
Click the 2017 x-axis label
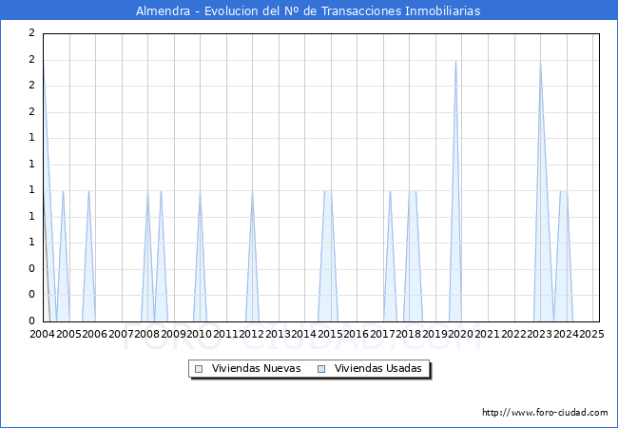tap(383, 334)
